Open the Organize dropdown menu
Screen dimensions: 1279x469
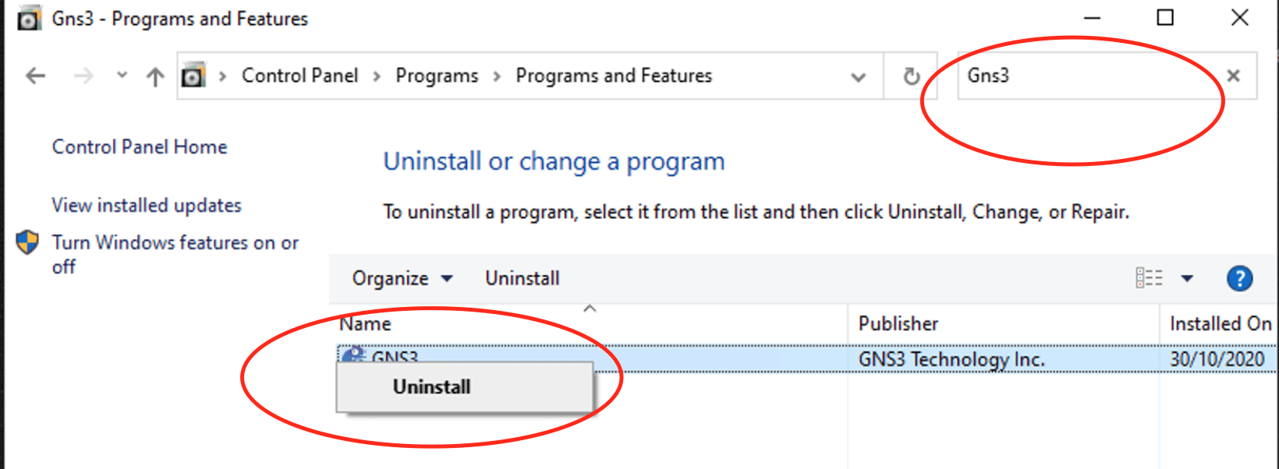[x=402, y=278]
